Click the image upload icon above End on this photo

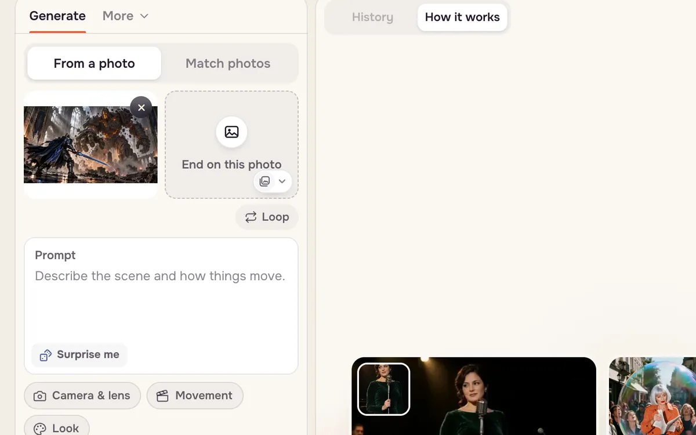tap(231, 132)
